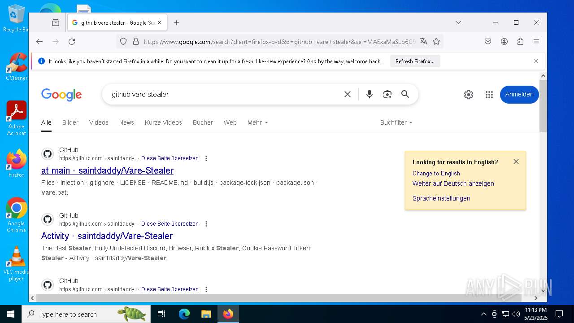Click taskbar search box
Viewport: 574px width, 323px height.
pyautogui.click(x=86, y=314)
